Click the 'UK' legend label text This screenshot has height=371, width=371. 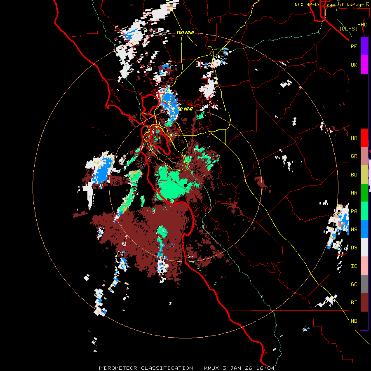pos(354,65)
